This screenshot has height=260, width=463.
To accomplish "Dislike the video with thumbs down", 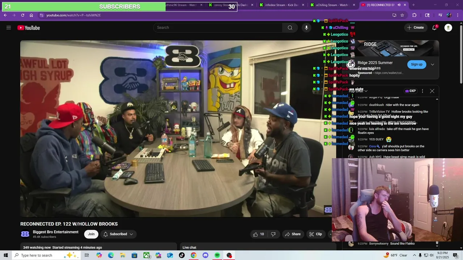I will 273,234.
